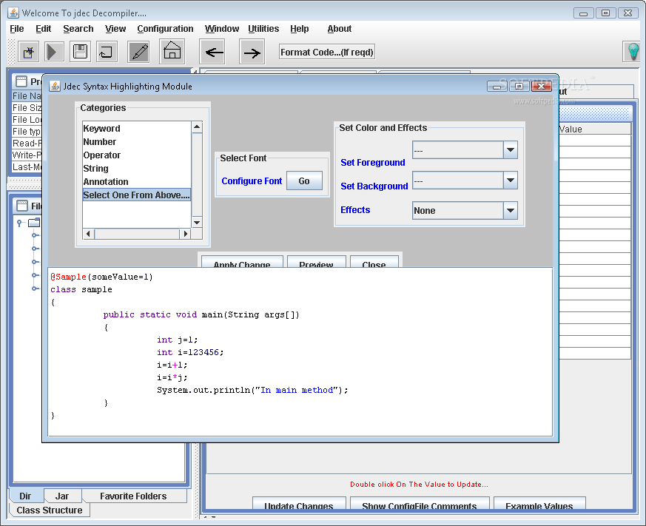Click the Preview button
646x526 pixels.
coord(316,262)
